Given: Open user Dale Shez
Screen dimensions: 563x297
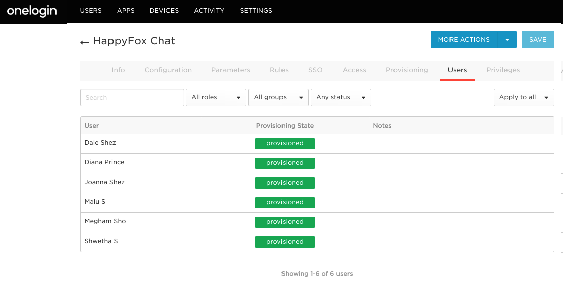Looking at the screenshot, I should [x=100, y=143].
